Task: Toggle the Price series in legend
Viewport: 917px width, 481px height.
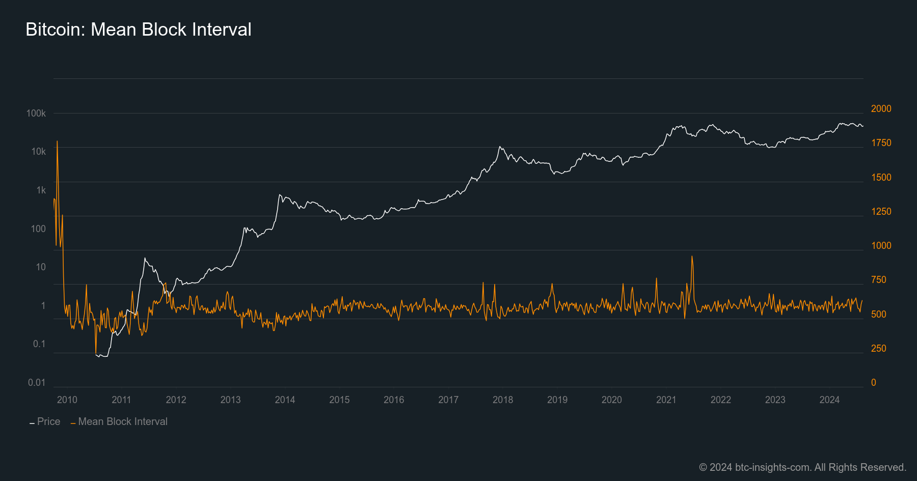Action: coord(48,421)
